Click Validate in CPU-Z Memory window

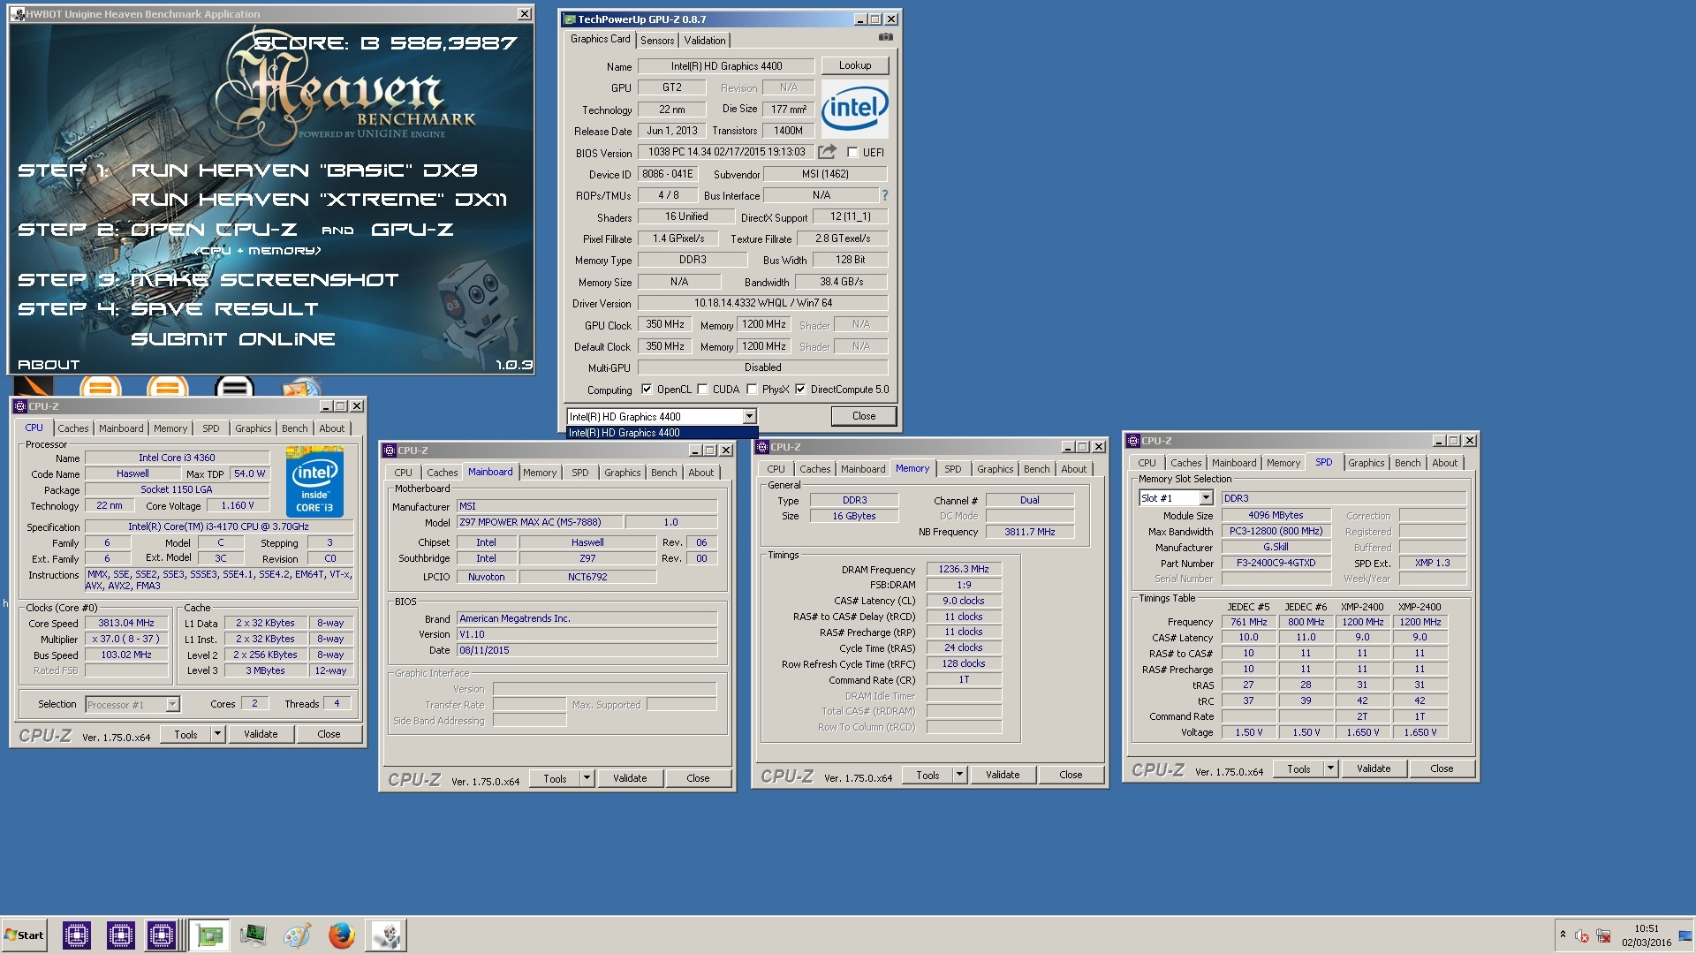1003,775
